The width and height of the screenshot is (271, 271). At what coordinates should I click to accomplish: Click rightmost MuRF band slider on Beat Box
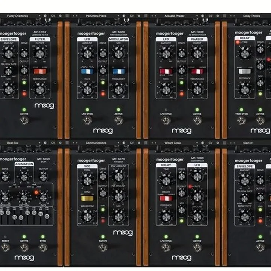click(x=47, y=216)
